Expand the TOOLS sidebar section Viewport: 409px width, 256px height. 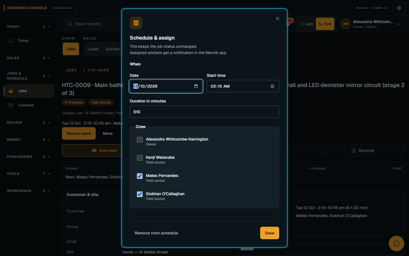coord(28,174)
